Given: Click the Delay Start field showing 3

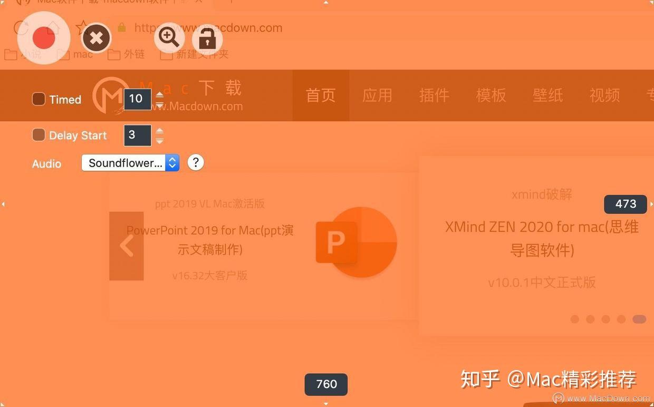Looking at the screenshot, I should pyautogui.click(x=138, y=135).
